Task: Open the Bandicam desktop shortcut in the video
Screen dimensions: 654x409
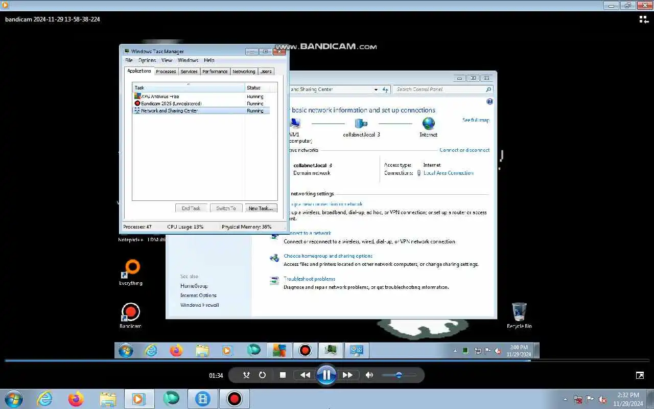Action: point(130,315)
